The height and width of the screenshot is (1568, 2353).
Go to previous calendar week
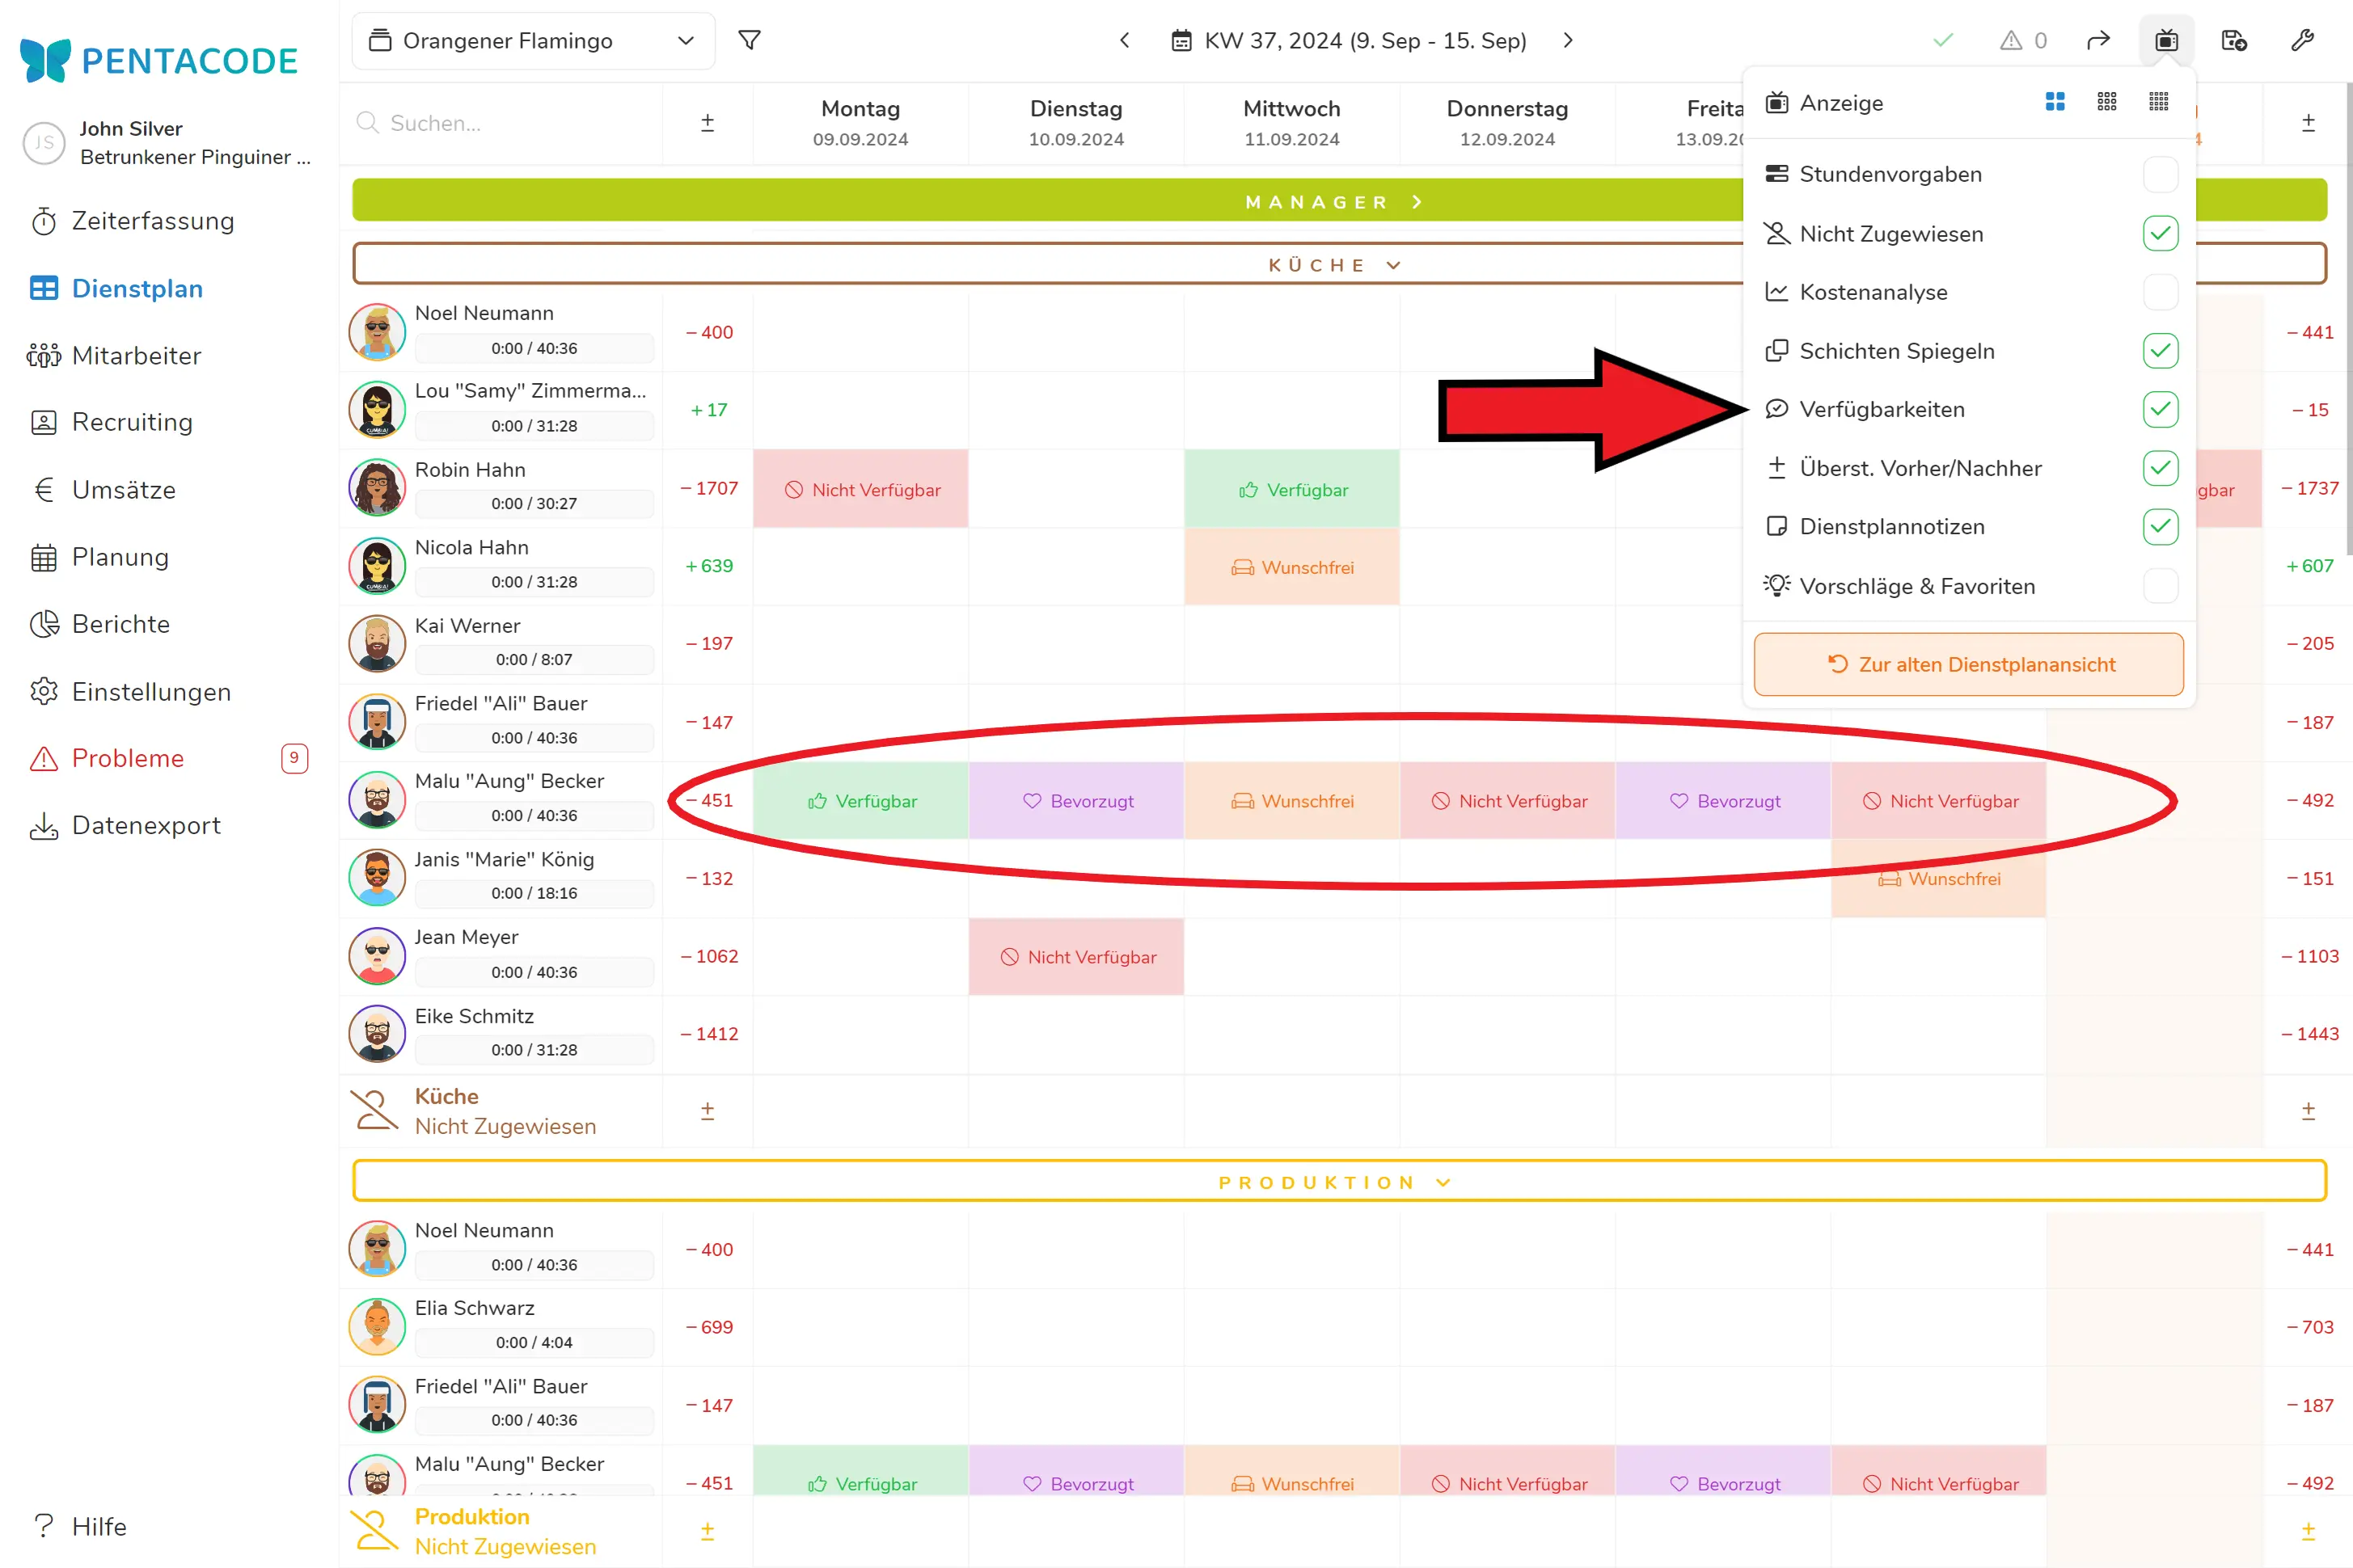pyautogui.click(x=1125, y=40)
